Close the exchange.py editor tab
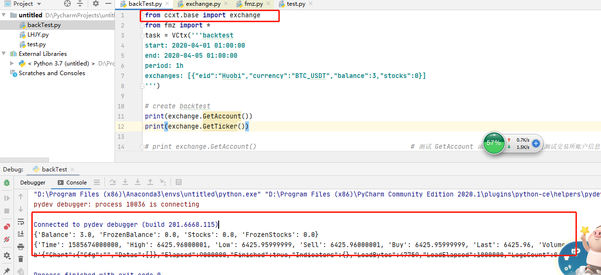 (x=225, y=4)
